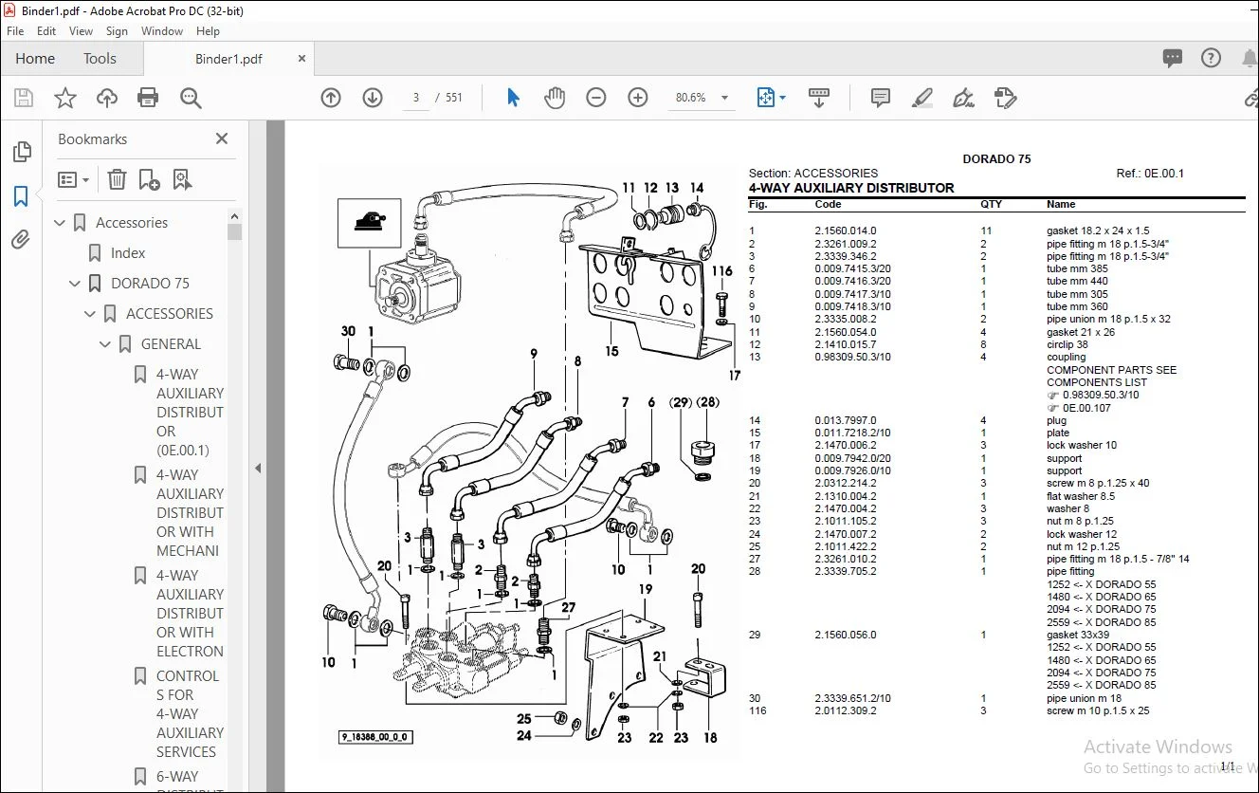1259x793 pixels.
Task: Open the bookmark options dropdown
Action: point(74,179)
